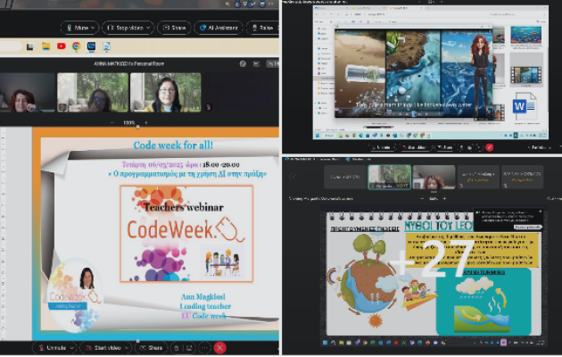The width and height of the screenshot is (562, 357).
Task: Zoom in using plus above the notebook slide
Action: 444,198
